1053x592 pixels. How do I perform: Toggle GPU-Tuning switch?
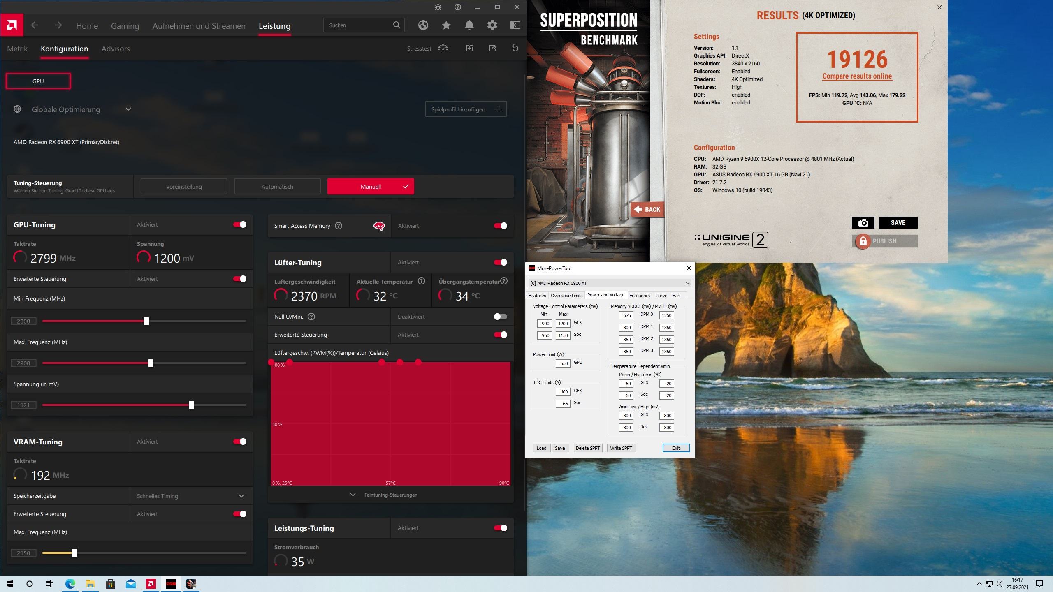pyautogui.click(x=240, y=224)
